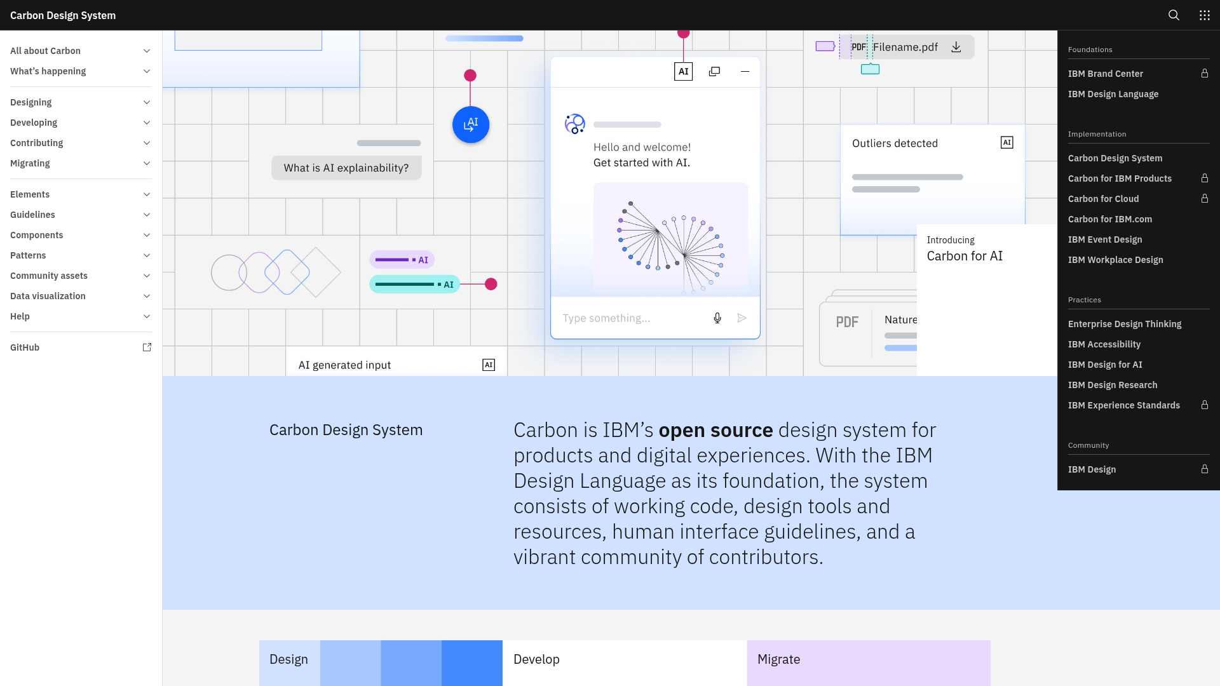The height and width of the screenshot is (686, 1220).
Task: Click the AI label in chat window header
Action: 683,72
